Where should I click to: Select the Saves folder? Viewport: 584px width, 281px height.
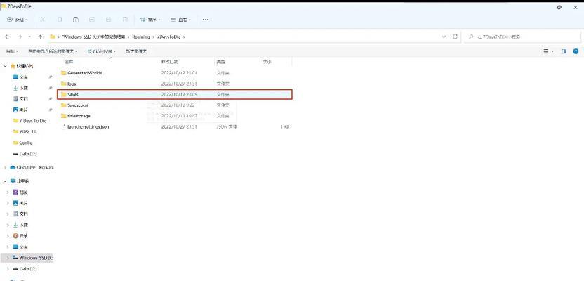[x=175, y=95]
